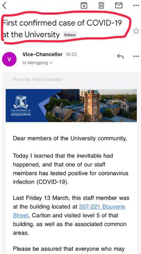Archive this email
Image resolution: width=141 pixels, height=254 pixels.
(84, 6)
